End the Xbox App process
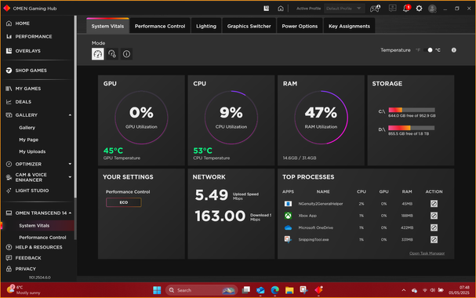 (434, 216)
